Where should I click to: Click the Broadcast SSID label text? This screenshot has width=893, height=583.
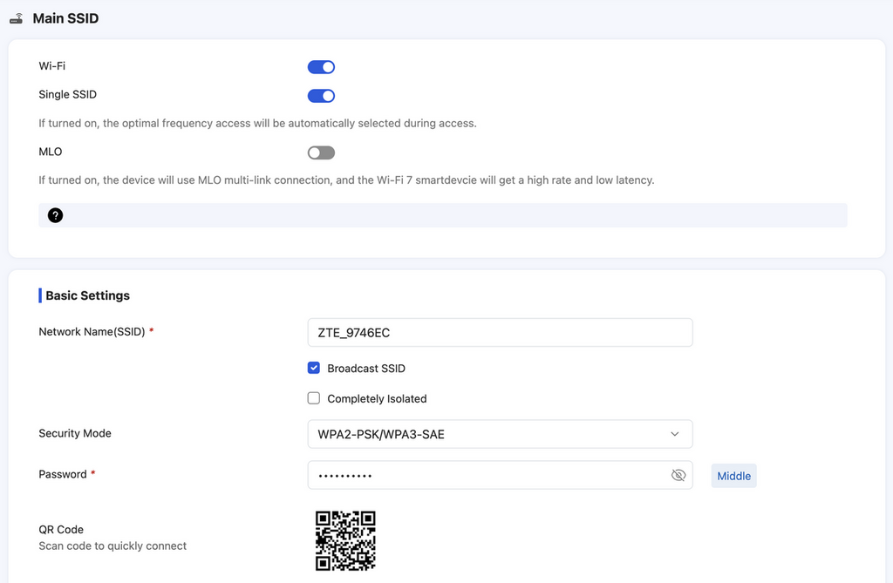pyautogui.click(x=366, y=368)
